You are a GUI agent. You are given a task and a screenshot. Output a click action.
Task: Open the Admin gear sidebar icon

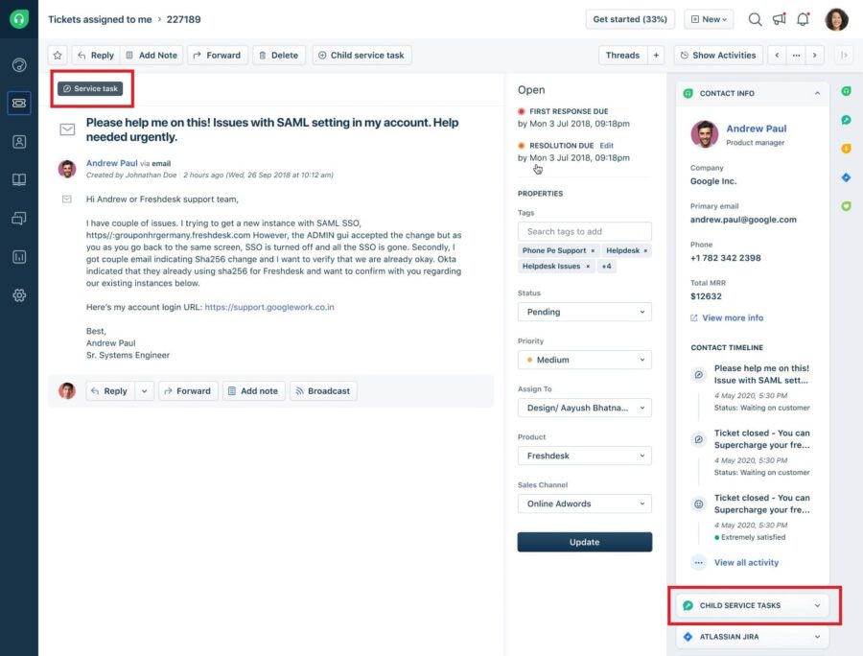pos(19,295)
